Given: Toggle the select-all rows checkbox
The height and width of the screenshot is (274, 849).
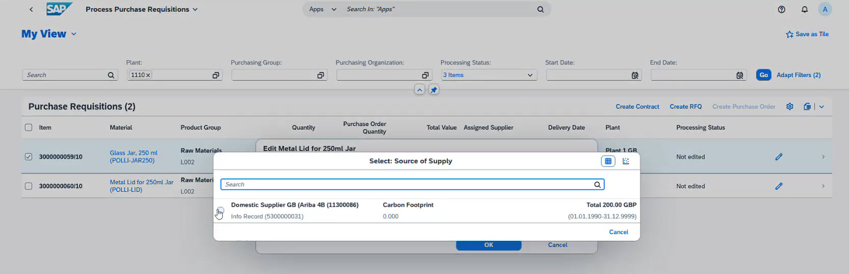Looking at the screenshot, I should (x=29, y=128).
